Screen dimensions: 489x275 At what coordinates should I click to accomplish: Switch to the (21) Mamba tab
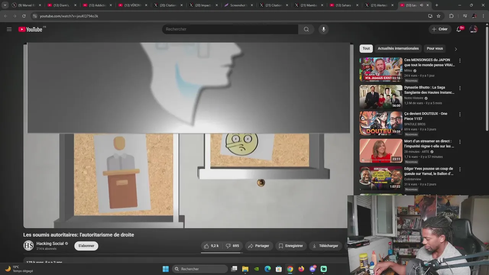click(309, 5)
